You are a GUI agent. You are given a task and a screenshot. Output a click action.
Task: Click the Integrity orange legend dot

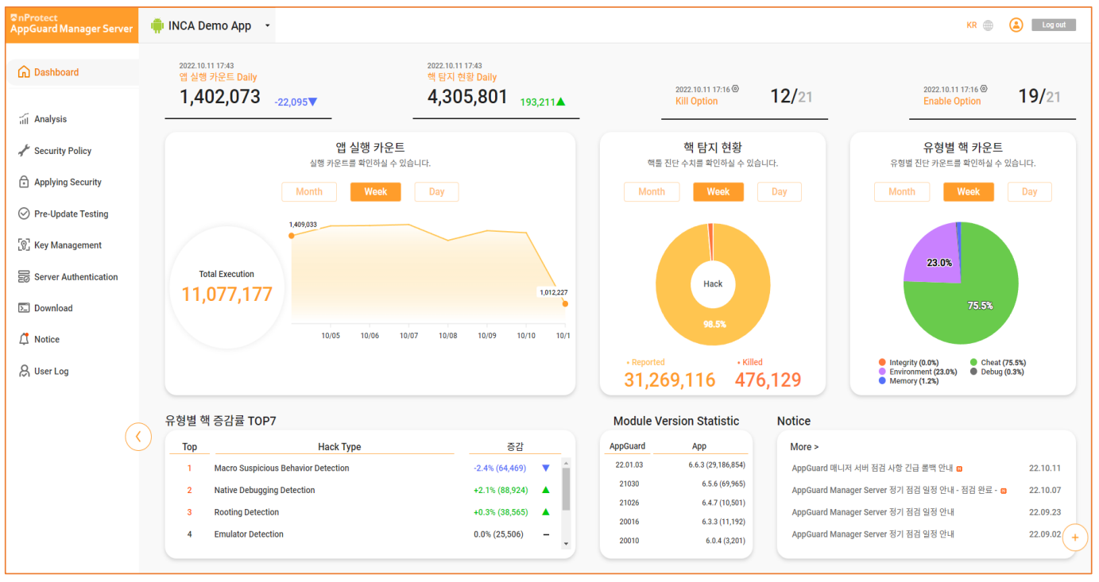click(882, 363)
